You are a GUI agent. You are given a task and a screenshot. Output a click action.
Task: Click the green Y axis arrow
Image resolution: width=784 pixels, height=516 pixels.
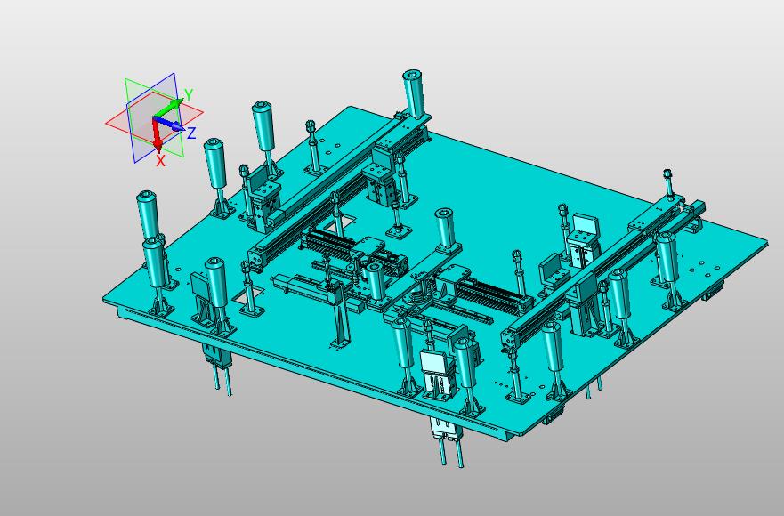click(x=169, y=109)
